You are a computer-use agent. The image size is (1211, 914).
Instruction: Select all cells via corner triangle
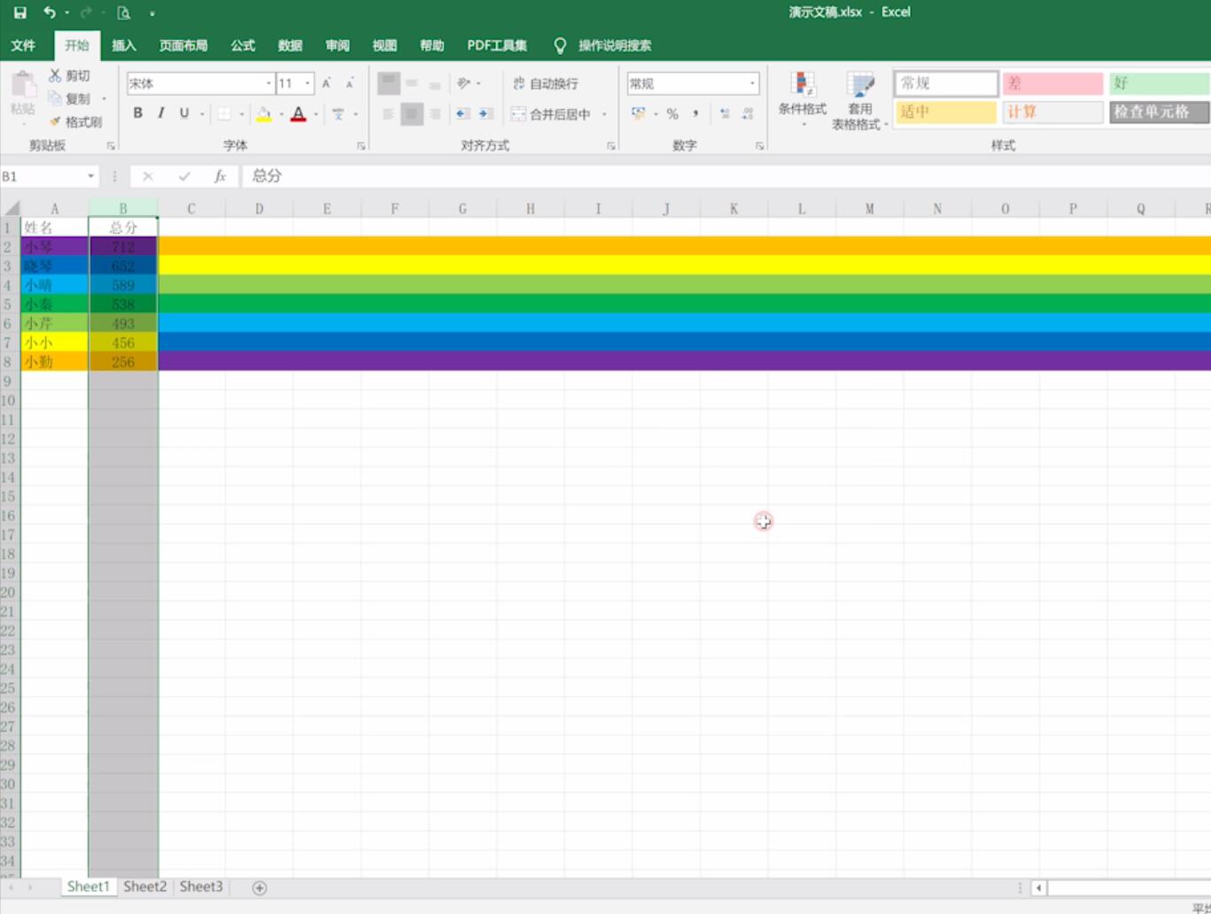point(12,209)
